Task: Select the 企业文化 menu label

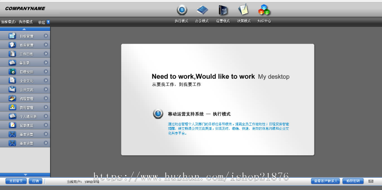Action: (x=27, y=81)
